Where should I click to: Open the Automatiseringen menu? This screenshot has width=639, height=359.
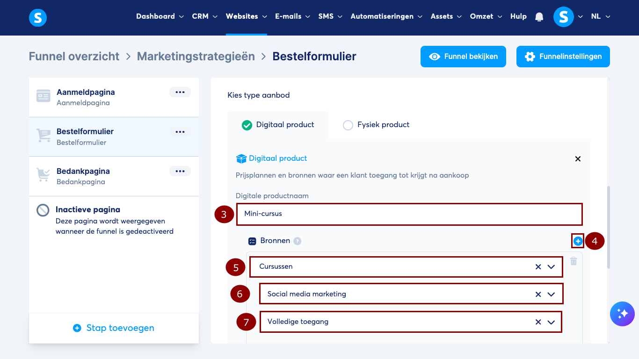click(386, 16)
